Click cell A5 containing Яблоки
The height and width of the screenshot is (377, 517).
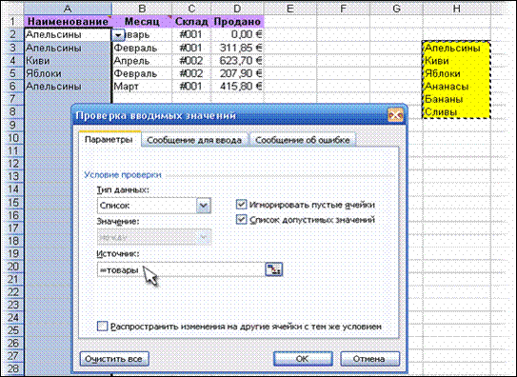(68, 73)
